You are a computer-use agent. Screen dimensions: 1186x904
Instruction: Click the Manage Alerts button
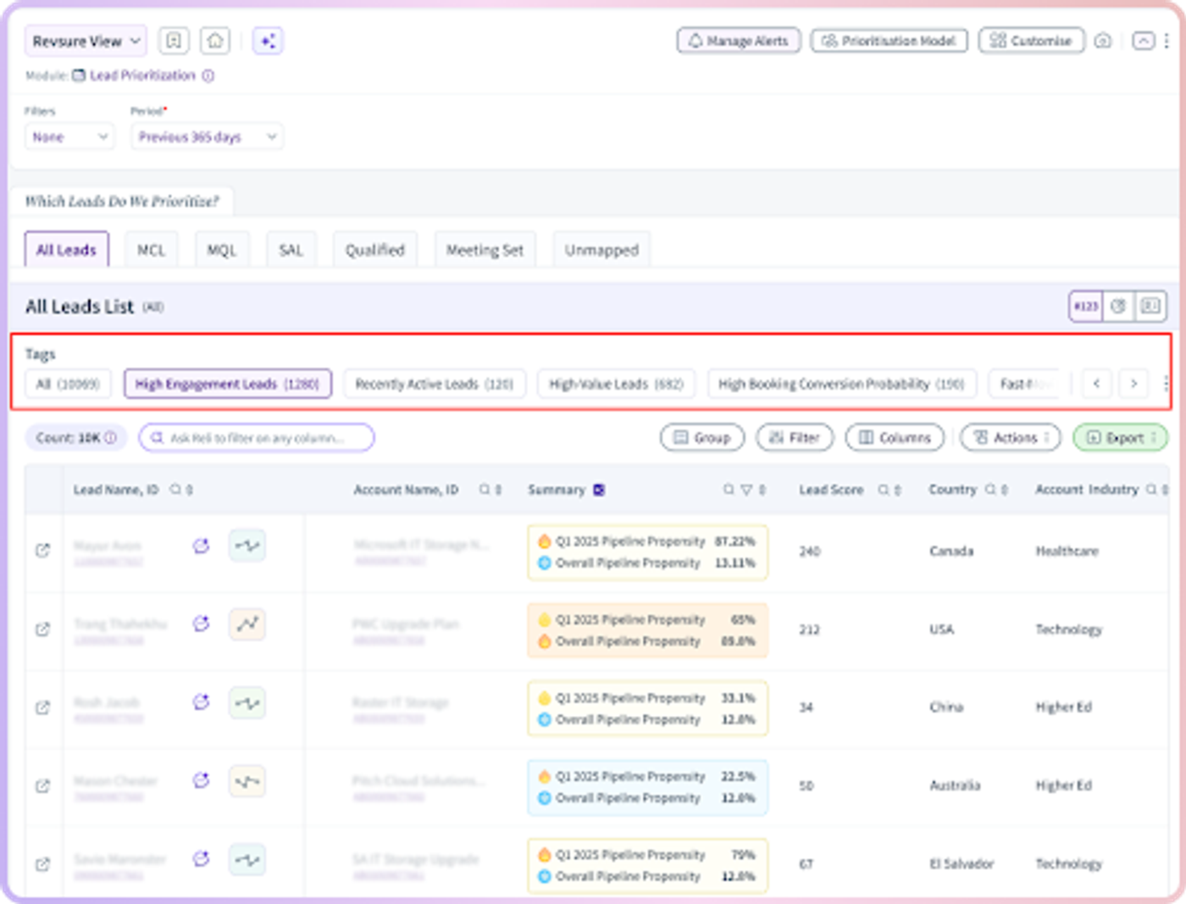739,41
